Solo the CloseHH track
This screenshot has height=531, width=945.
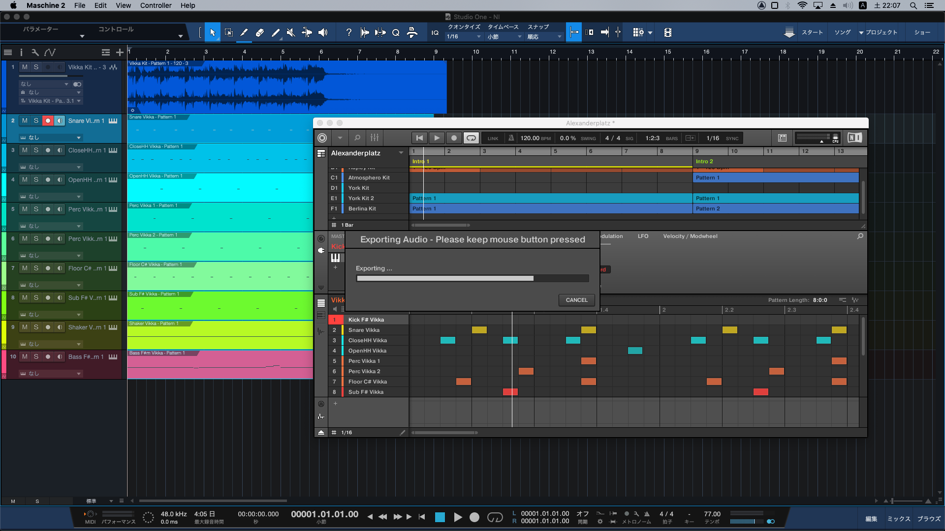click(x=36, y=150)
